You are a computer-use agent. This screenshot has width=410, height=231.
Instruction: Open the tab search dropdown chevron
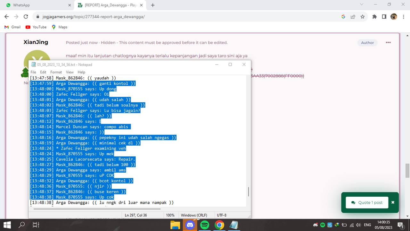point(362,4)
